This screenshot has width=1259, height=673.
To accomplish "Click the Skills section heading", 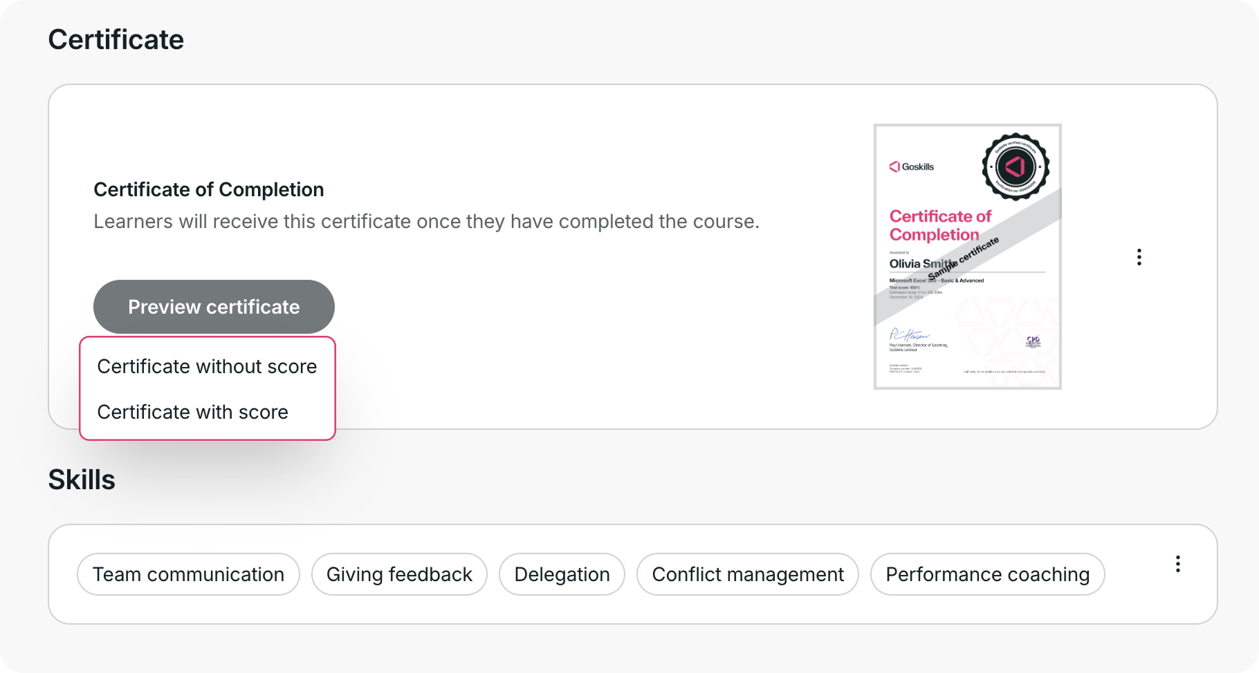I will point(82,480).
